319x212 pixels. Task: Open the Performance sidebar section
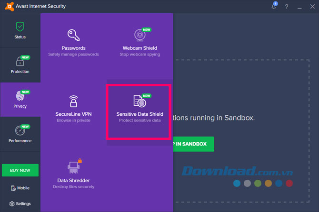tap(20, 134)
